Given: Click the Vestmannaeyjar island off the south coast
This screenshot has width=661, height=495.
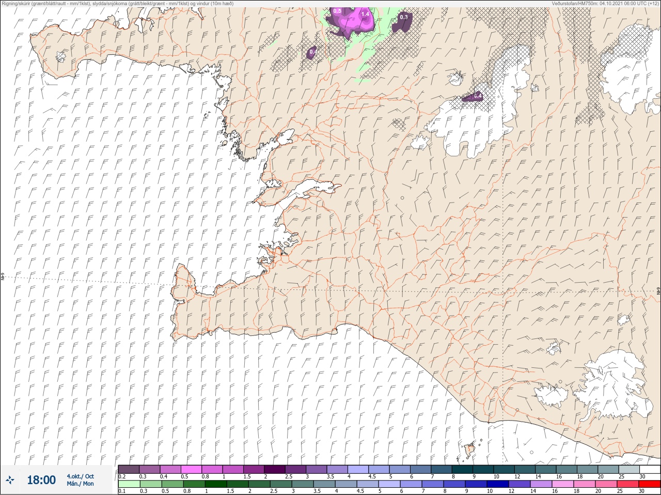Looking at the screenshot, I should [x=470, y=450].
